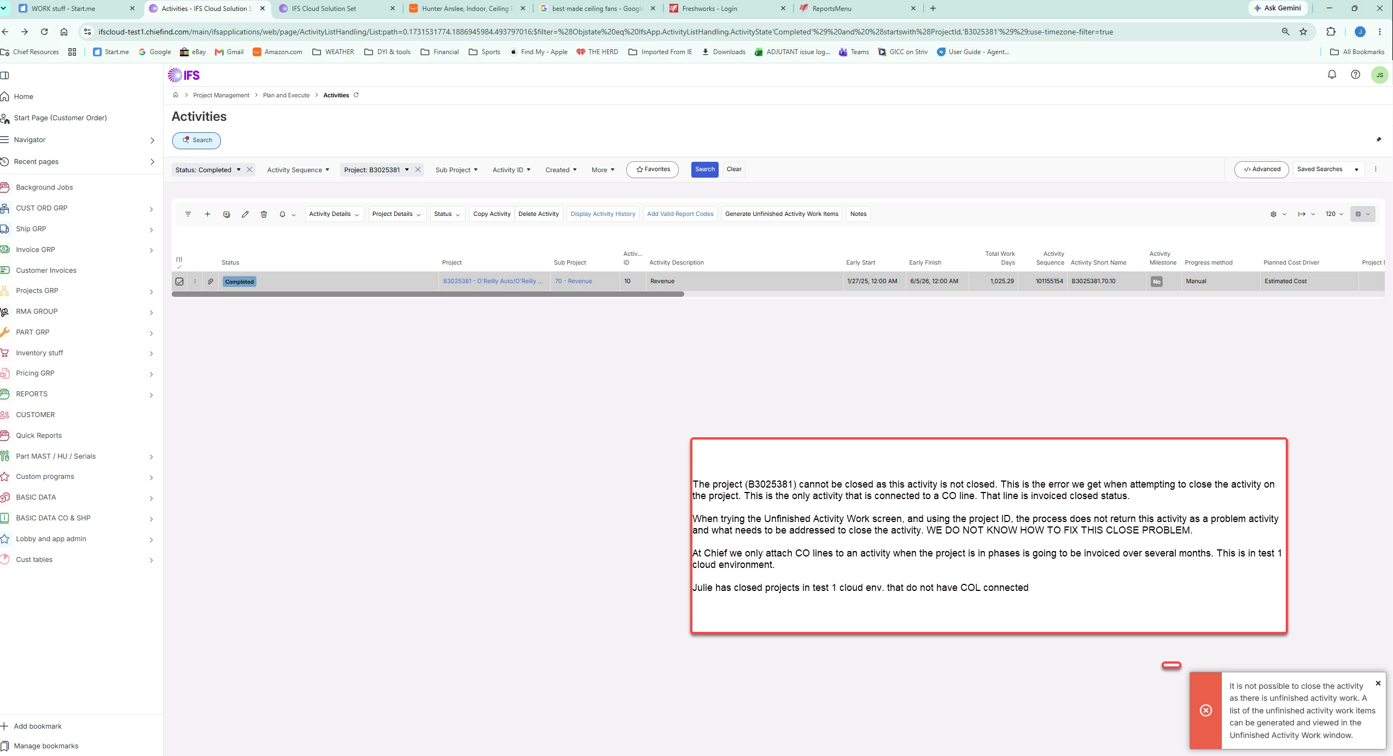The height and width of the screenshot is (756, 1393).
Task: Open the Status: Completed filter dropdown
Action: click(208, 170)
